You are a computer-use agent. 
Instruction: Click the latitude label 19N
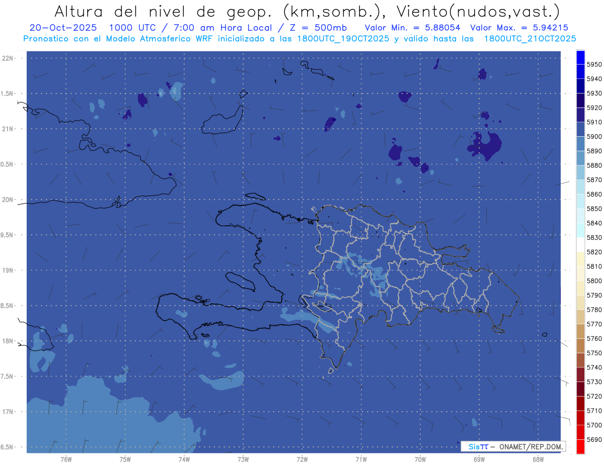click(x=7, y=270)
